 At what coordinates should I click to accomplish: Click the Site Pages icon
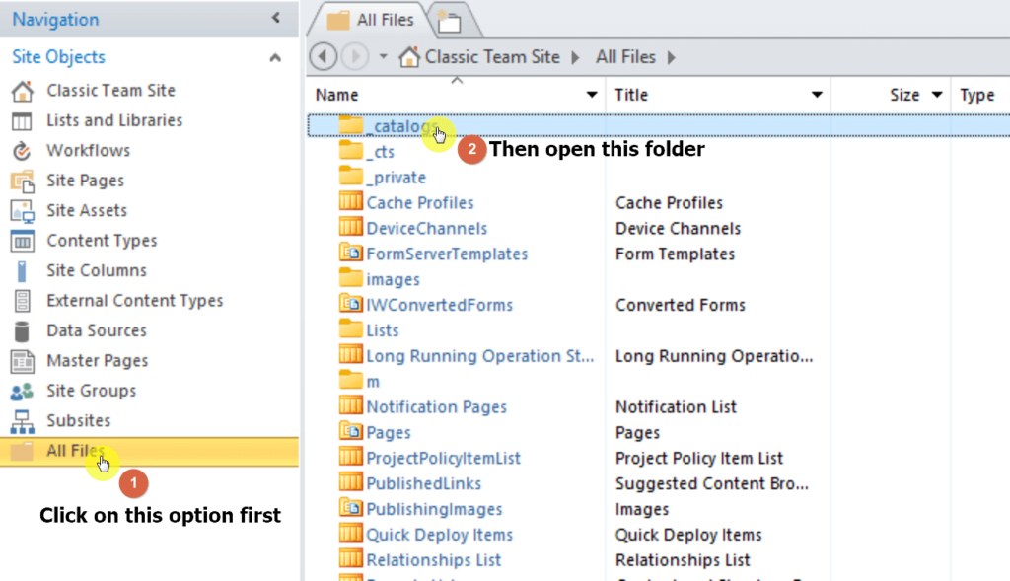pyautogui.click(x=22, y=181)
